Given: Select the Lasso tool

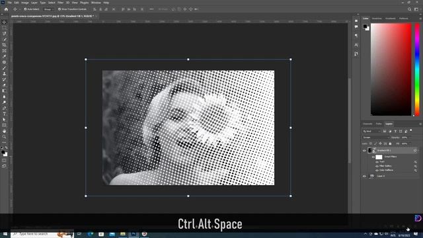Looking at the screenshot, I should (4, 34).
